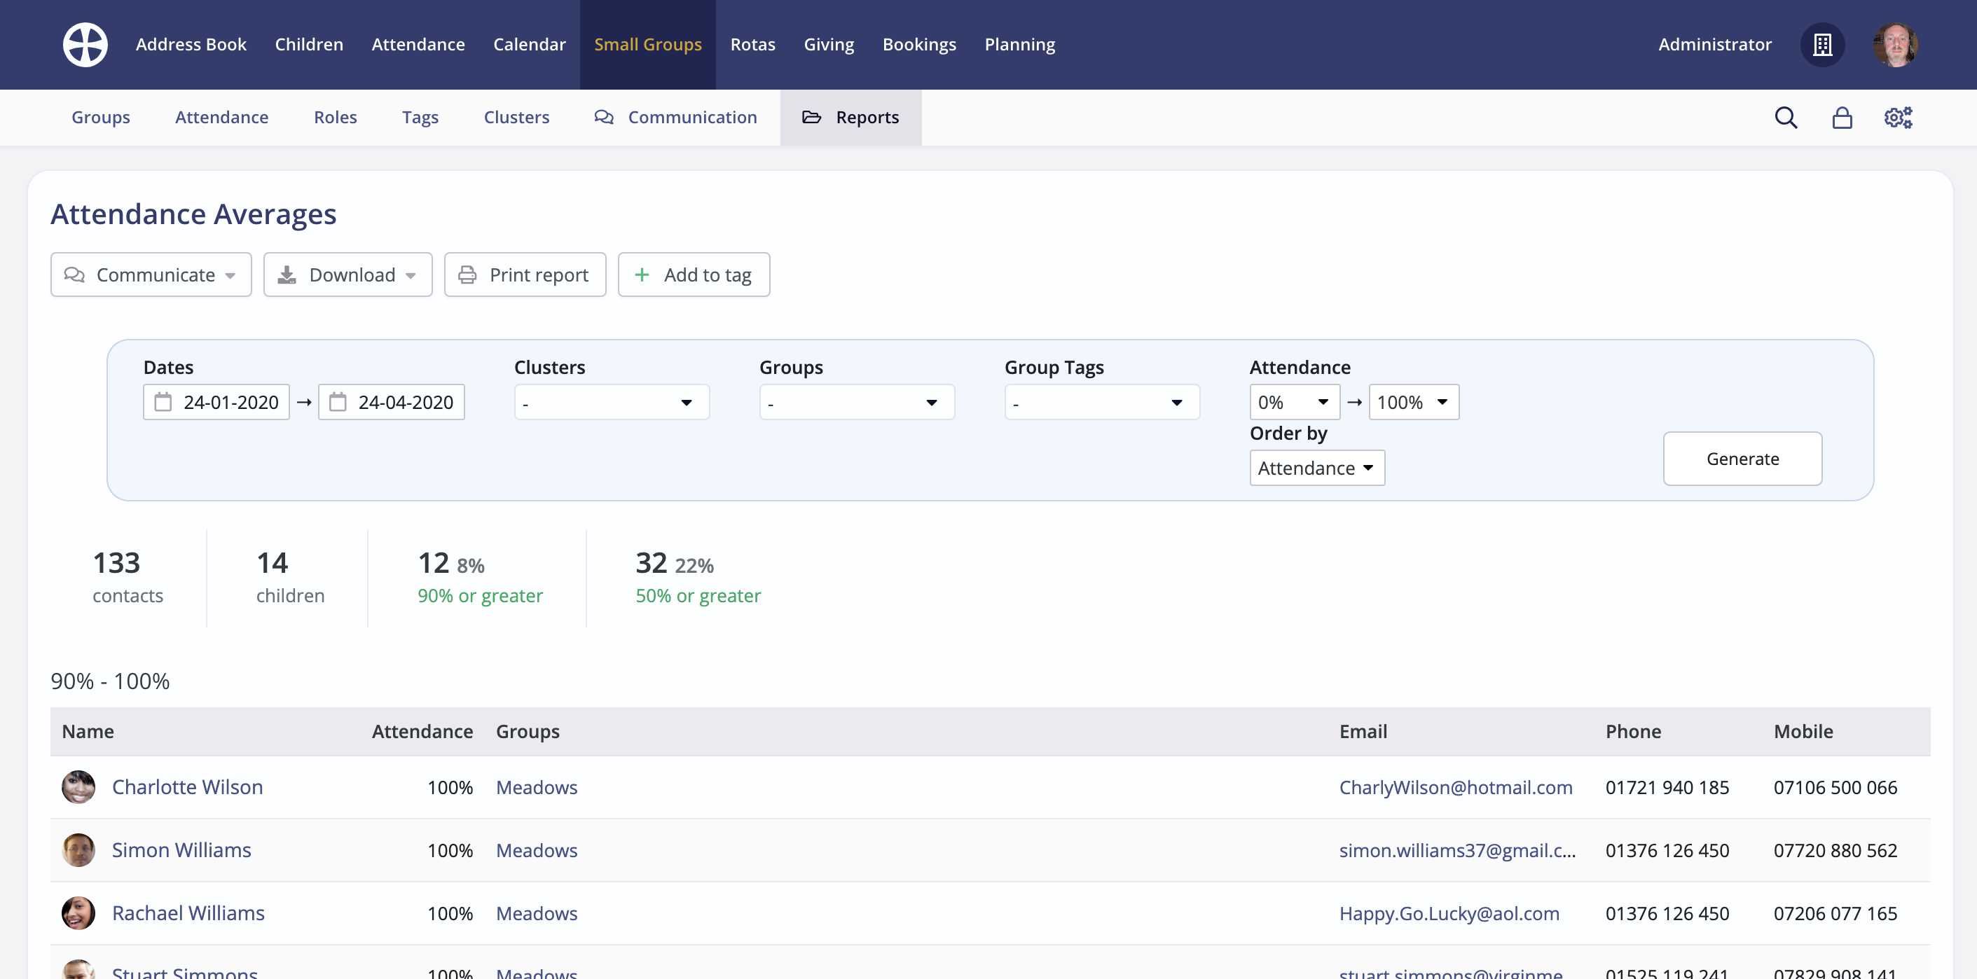Click Simon Williams' avatar thumbnail
The width and height of the screenshot is (1977, 979).
pos(78,850)
